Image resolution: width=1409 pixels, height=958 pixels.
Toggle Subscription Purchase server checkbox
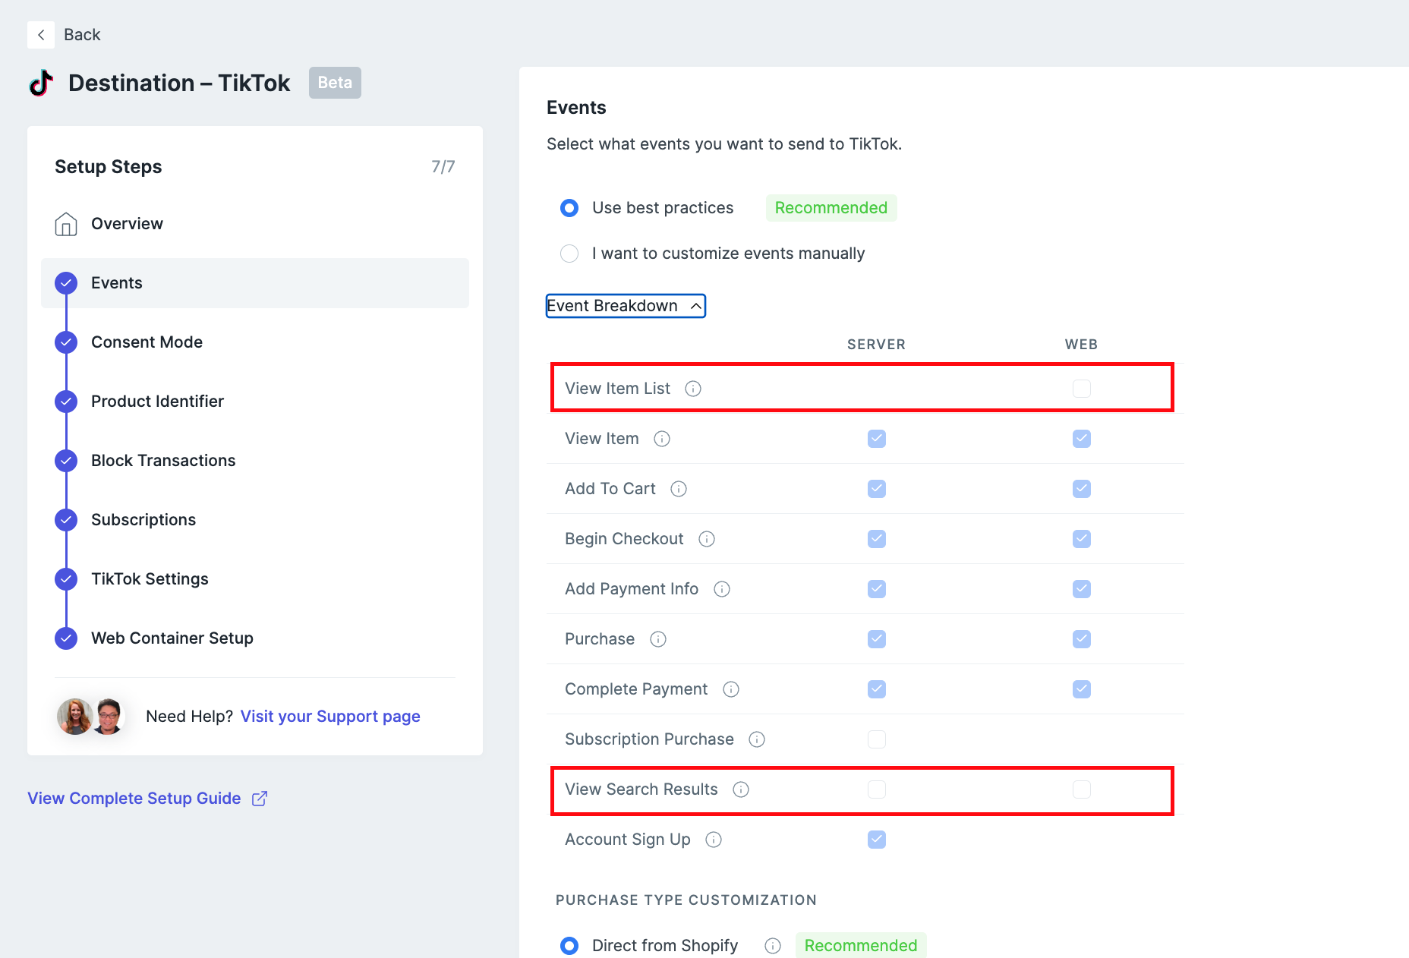(x=877, y=739)
